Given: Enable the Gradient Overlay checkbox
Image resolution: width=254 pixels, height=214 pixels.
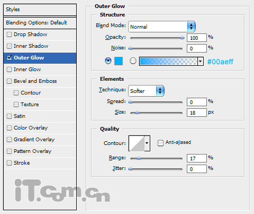Looking at the screenshot, I should click(x=9, y=140).
